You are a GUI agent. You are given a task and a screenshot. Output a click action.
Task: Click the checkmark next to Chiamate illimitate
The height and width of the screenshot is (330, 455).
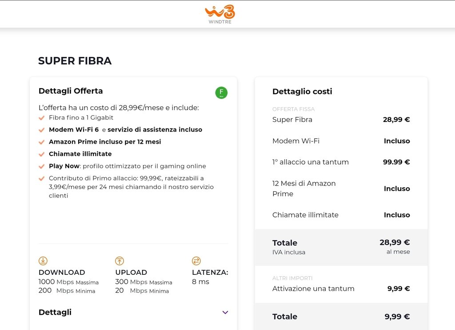[x=41, y=154]
